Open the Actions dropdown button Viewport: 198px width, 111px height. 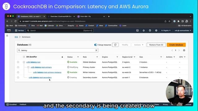pos(139,45)
